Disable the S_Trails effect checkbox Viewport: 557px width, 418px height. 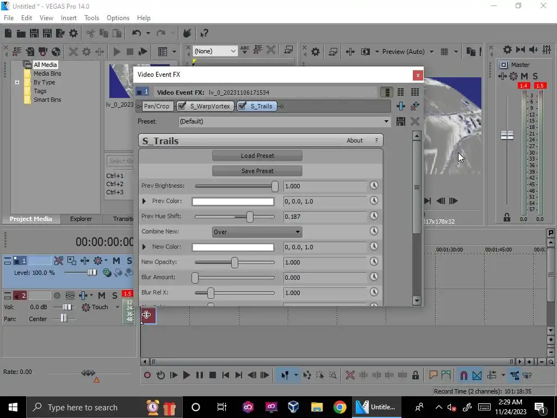(242, 106)
